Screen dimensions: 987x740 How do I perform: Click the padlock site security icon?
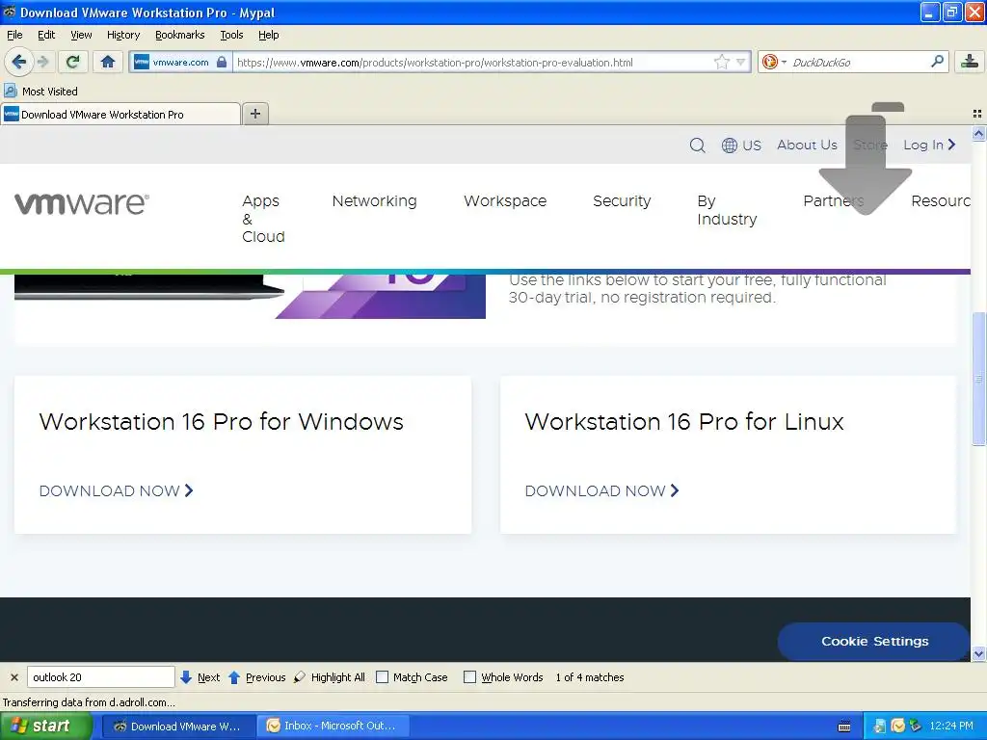pos(222,62)
